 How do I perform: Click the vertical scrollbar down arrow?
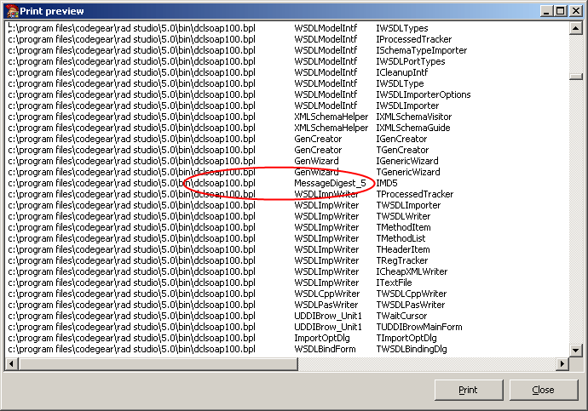click(x=575, y=351)
